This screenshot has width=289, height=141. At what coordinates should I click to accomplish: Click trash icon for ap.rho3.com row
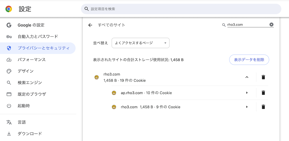(x=263, y=93)
